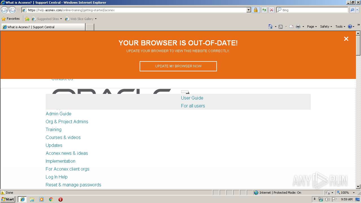
Task: Open the For all users link
Action: [193, 106]
